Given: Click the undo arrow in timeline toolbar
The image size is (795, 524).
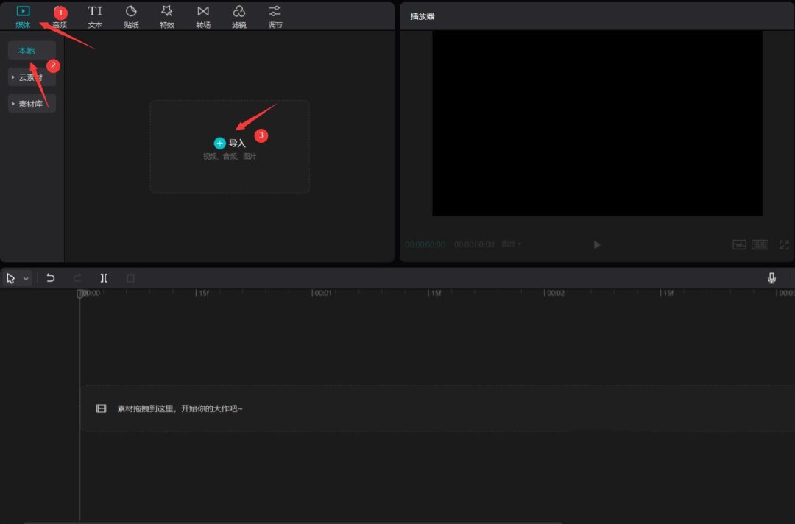Looking at the screenshot, I should click(50, 278).
